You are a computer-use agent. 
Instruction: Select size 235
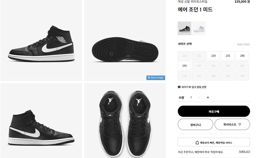click(x=228, y=56)
